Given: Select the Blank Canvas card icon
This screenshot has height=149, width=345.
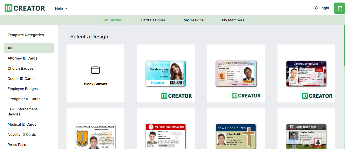Looking at the screenshot, I should coord(95,70).
